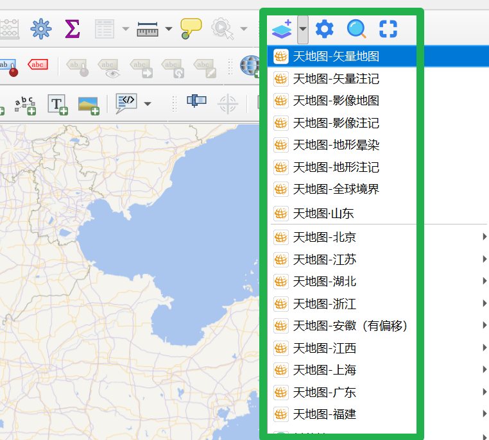Select 天地图-矢量注记 menu entry
This screenshot has height=440, width=489.
378,79
